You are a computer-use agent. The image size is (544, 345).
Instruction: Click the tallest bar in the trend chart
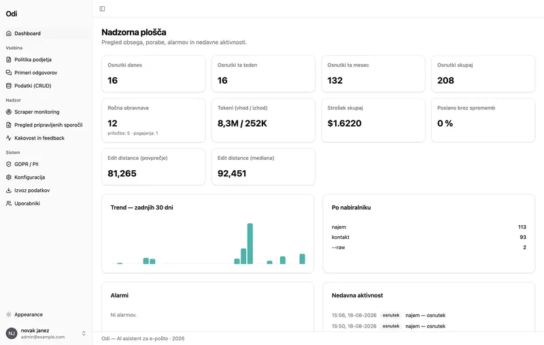pyautogui.click(x=250, y=244)
